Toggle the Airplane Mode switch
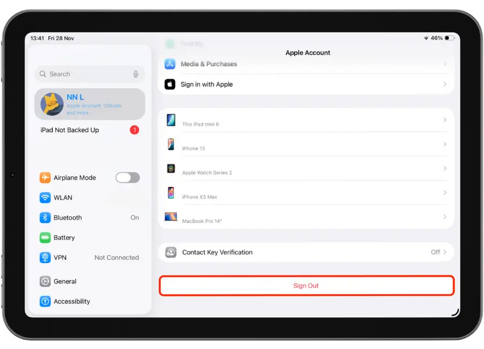This screenshot has width=484, height=349. [x=127, y=178]
